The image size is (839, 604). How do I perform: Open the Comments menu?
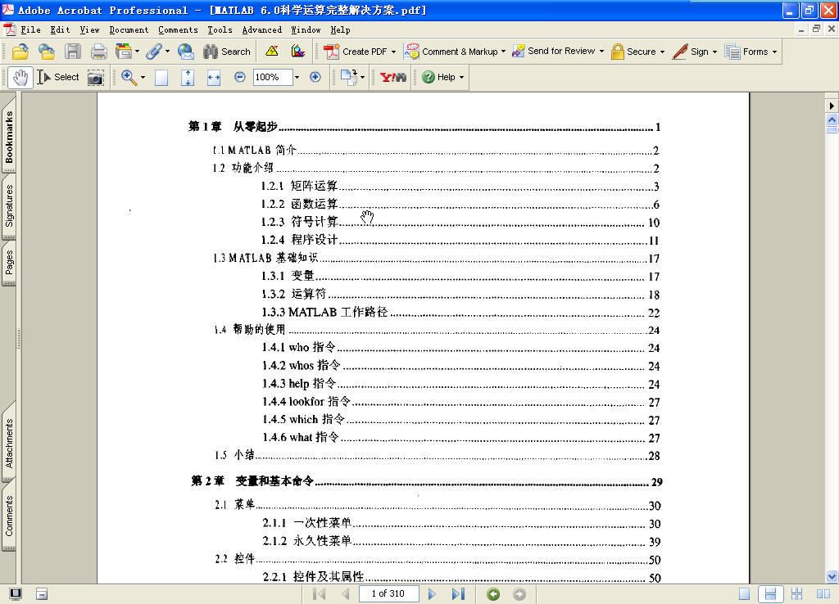178,30
